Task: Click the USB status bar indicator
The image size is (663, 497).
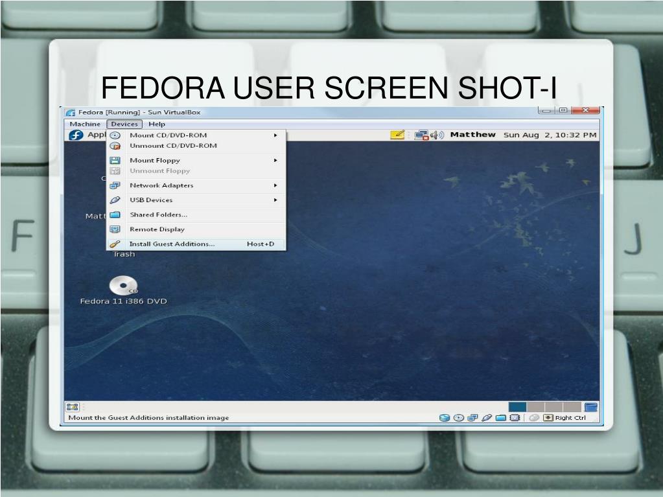Action: click(x=487, y=417)
